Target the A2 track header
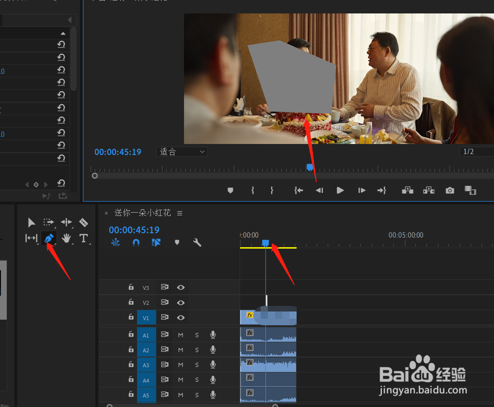 pyautogui.click(x=147, y=350)
